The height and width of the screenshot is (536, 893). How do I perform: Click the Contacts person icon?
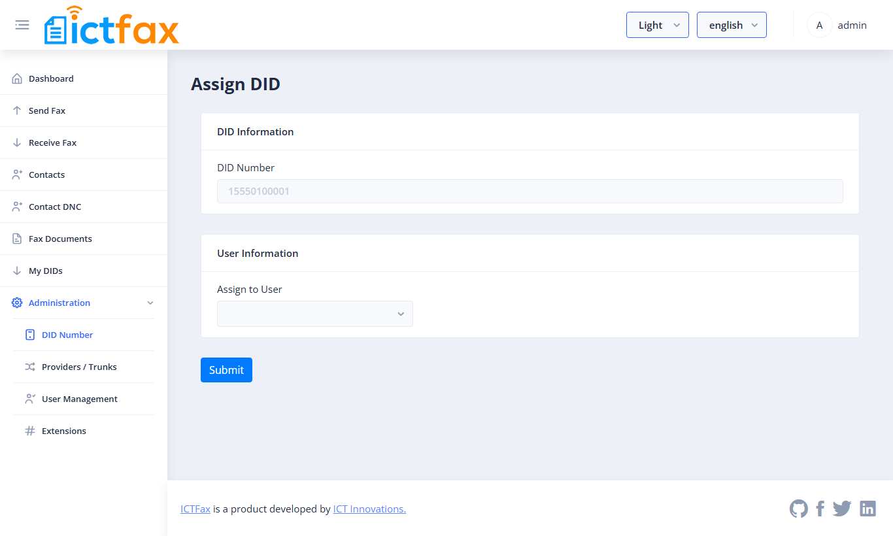17,175
